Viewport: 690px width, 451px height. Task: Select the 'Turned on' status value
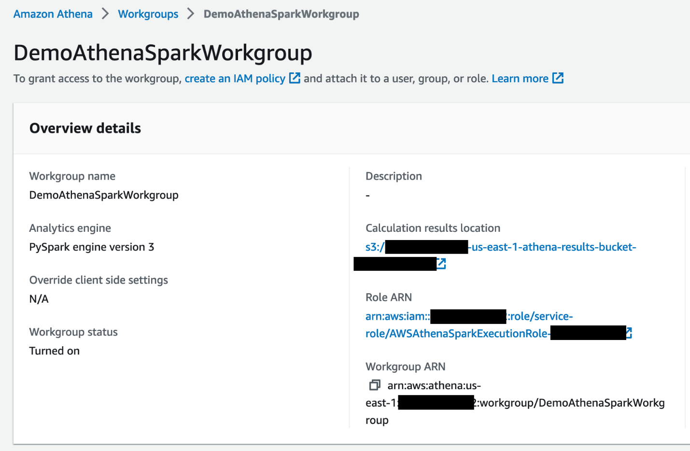coord(55,351)
